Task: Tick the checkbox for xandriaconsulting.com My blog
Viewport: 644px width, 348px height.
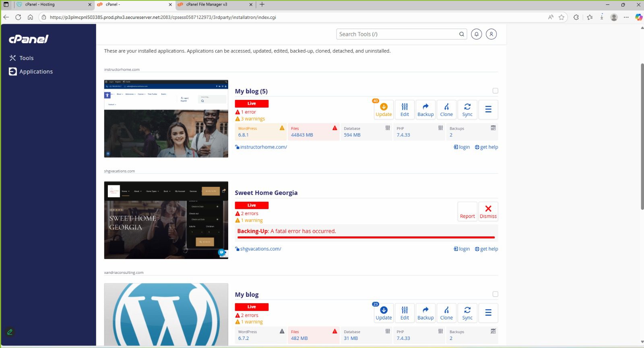Action: (495, 294)
